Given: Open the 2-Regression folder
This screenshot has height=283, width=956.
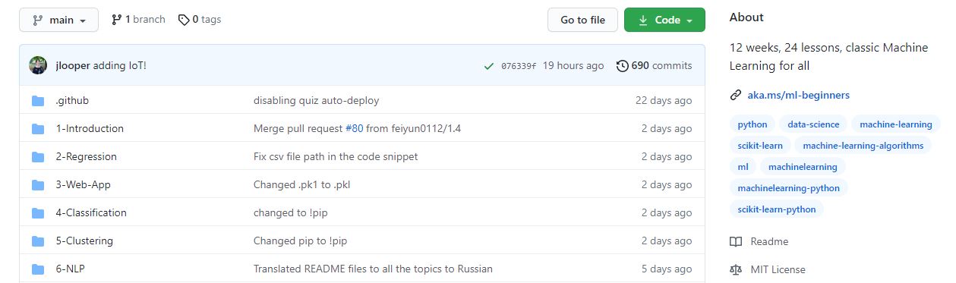Looking at the screenshot, I should [x=86, y=157].
